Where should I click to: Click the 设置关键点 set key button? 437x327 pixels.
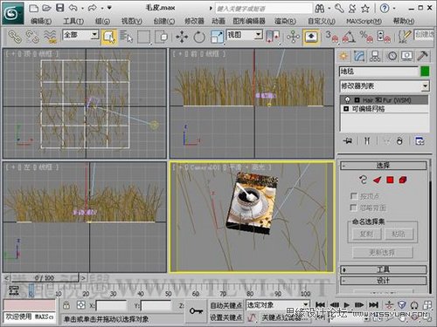tap(226, 317)
